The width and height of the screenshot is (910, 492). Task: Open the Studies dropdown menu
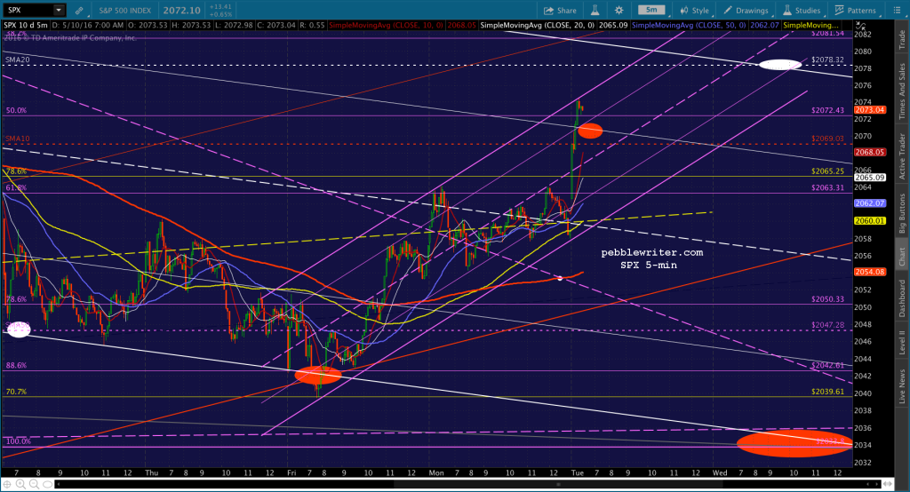pyautogui.click(x=802, y=11)
